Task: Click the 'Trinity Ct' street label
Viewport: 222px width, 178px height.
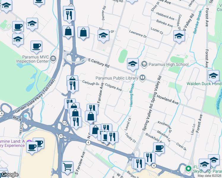Action: point(131,138)
